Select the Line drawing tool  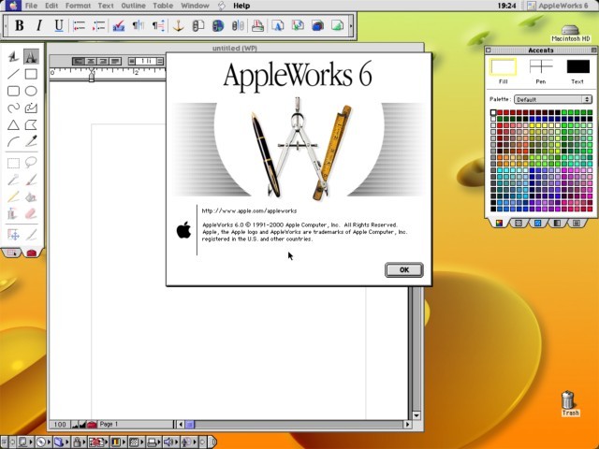13,74
